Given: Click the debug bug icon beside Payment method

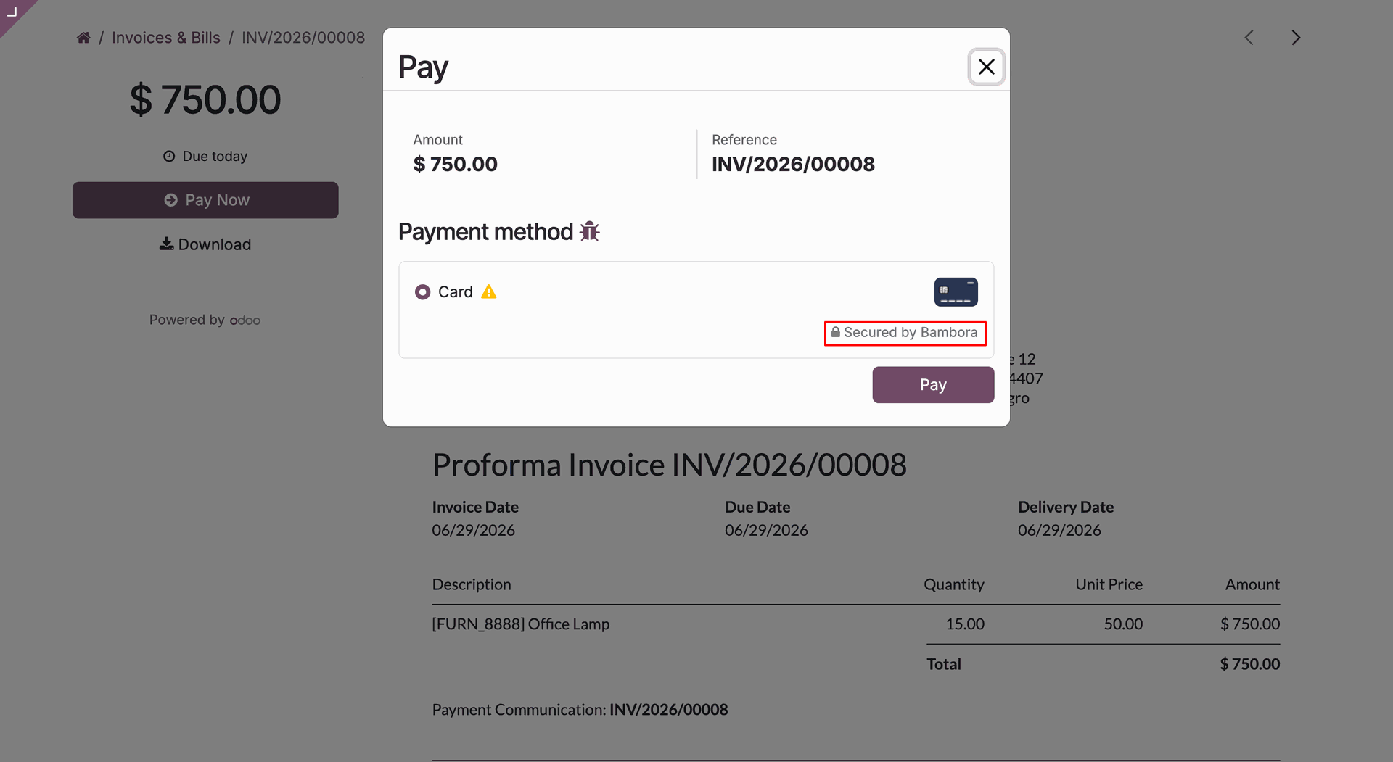Looking at the screenshot, I should tap(589, 231).
